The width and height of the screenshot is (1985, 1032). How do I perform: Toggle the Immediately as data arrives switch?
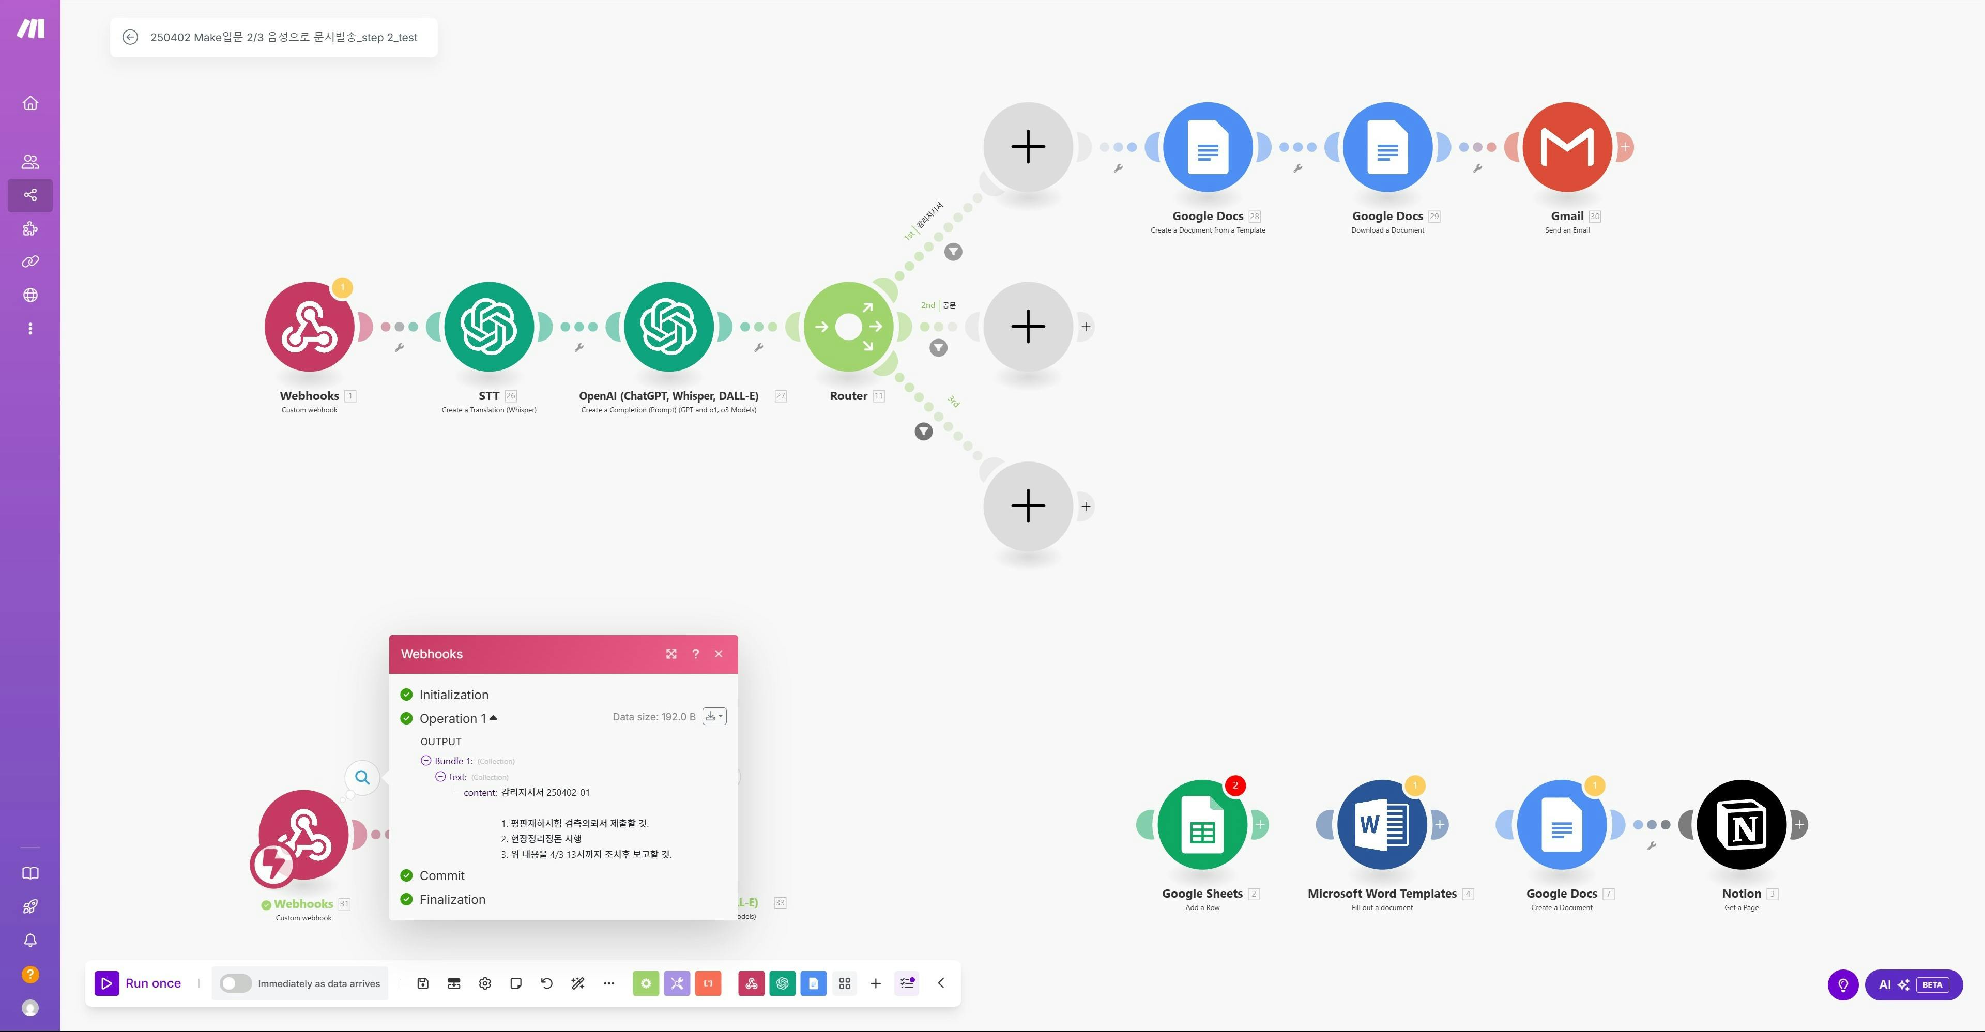pos(235,983)
